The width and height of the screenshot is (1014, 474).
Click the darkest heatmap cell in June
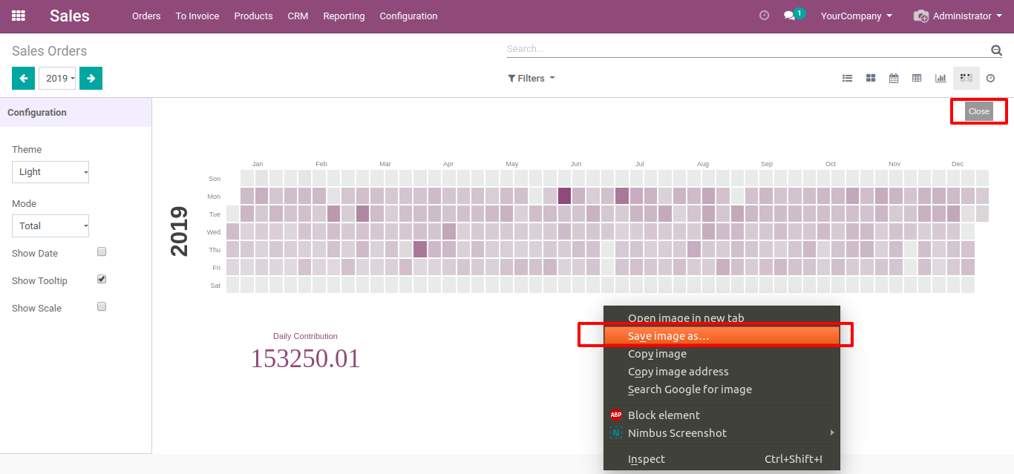tap(564, 196)
